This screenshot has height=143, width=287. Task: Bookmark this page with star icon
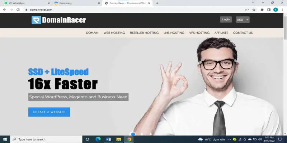(254, 10)
